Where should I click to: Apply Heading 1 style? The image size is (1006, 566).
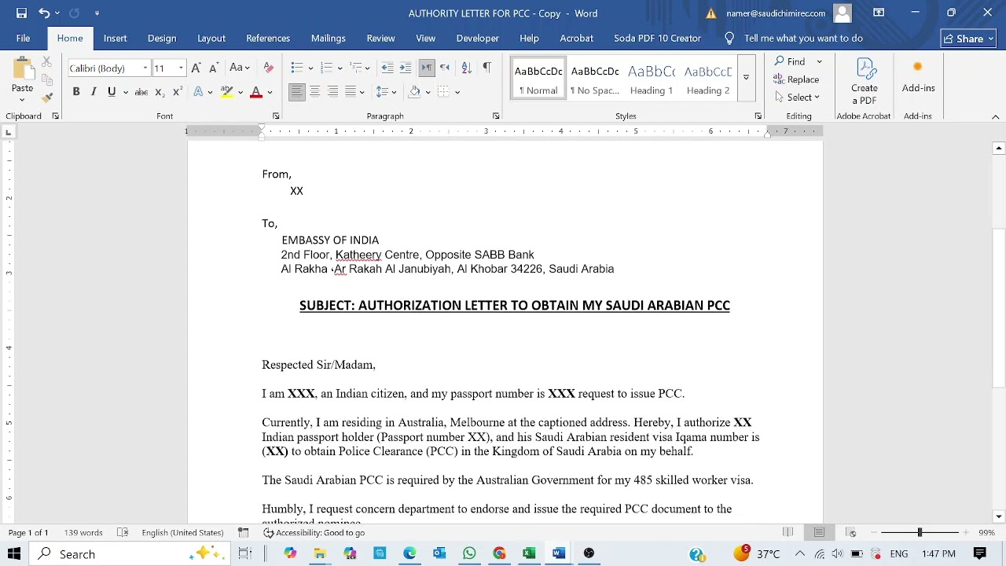(x=652, y=78)
